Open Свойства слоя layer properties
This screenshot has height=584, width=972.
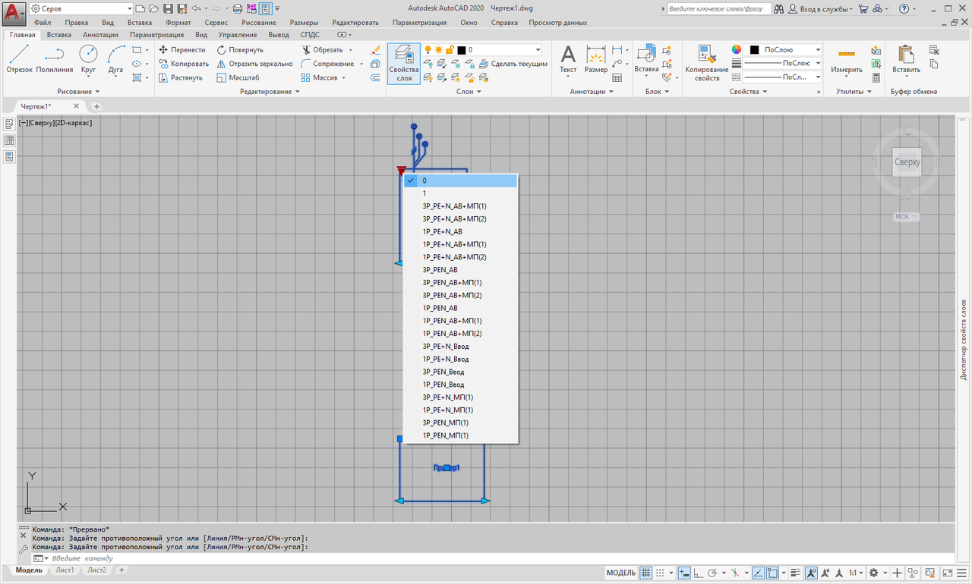[404, 63]
